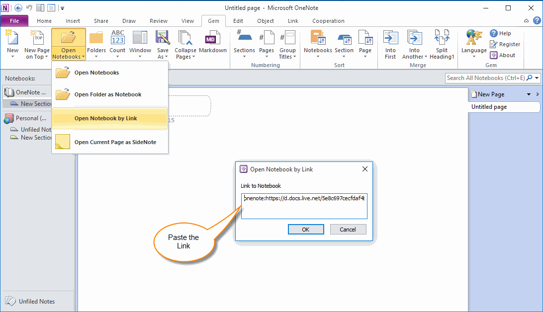Click the Save As icon
Screen dimensions: 543x312
pos(163,37)
